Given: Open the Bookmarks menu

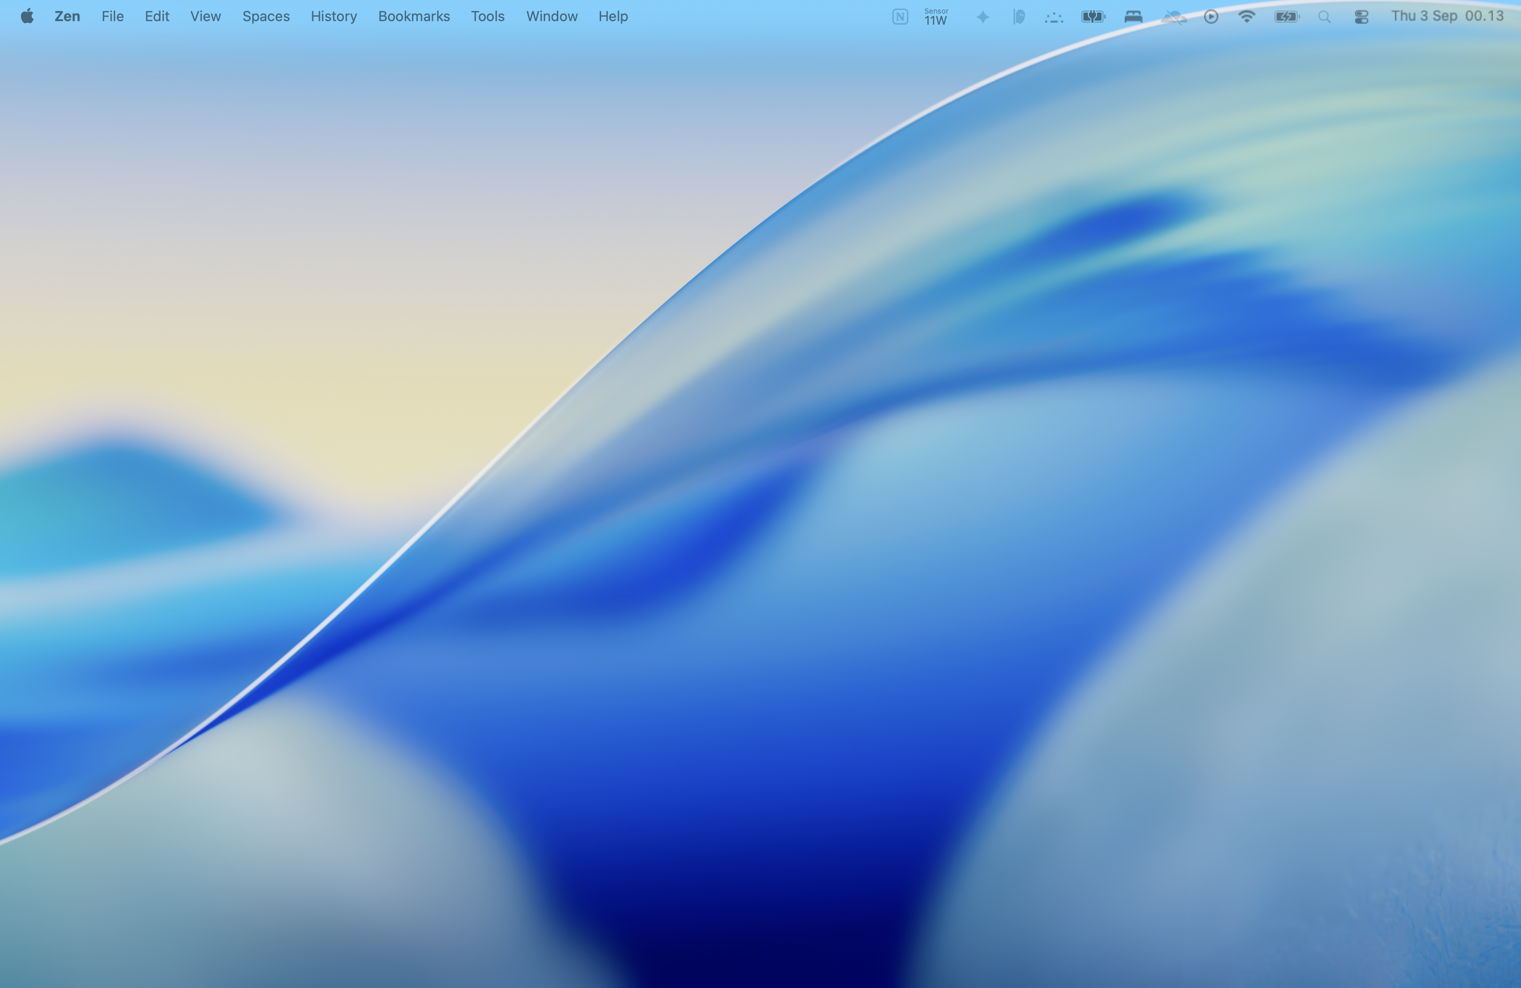Looking at the screenshot, I should (x=413, y=16).
